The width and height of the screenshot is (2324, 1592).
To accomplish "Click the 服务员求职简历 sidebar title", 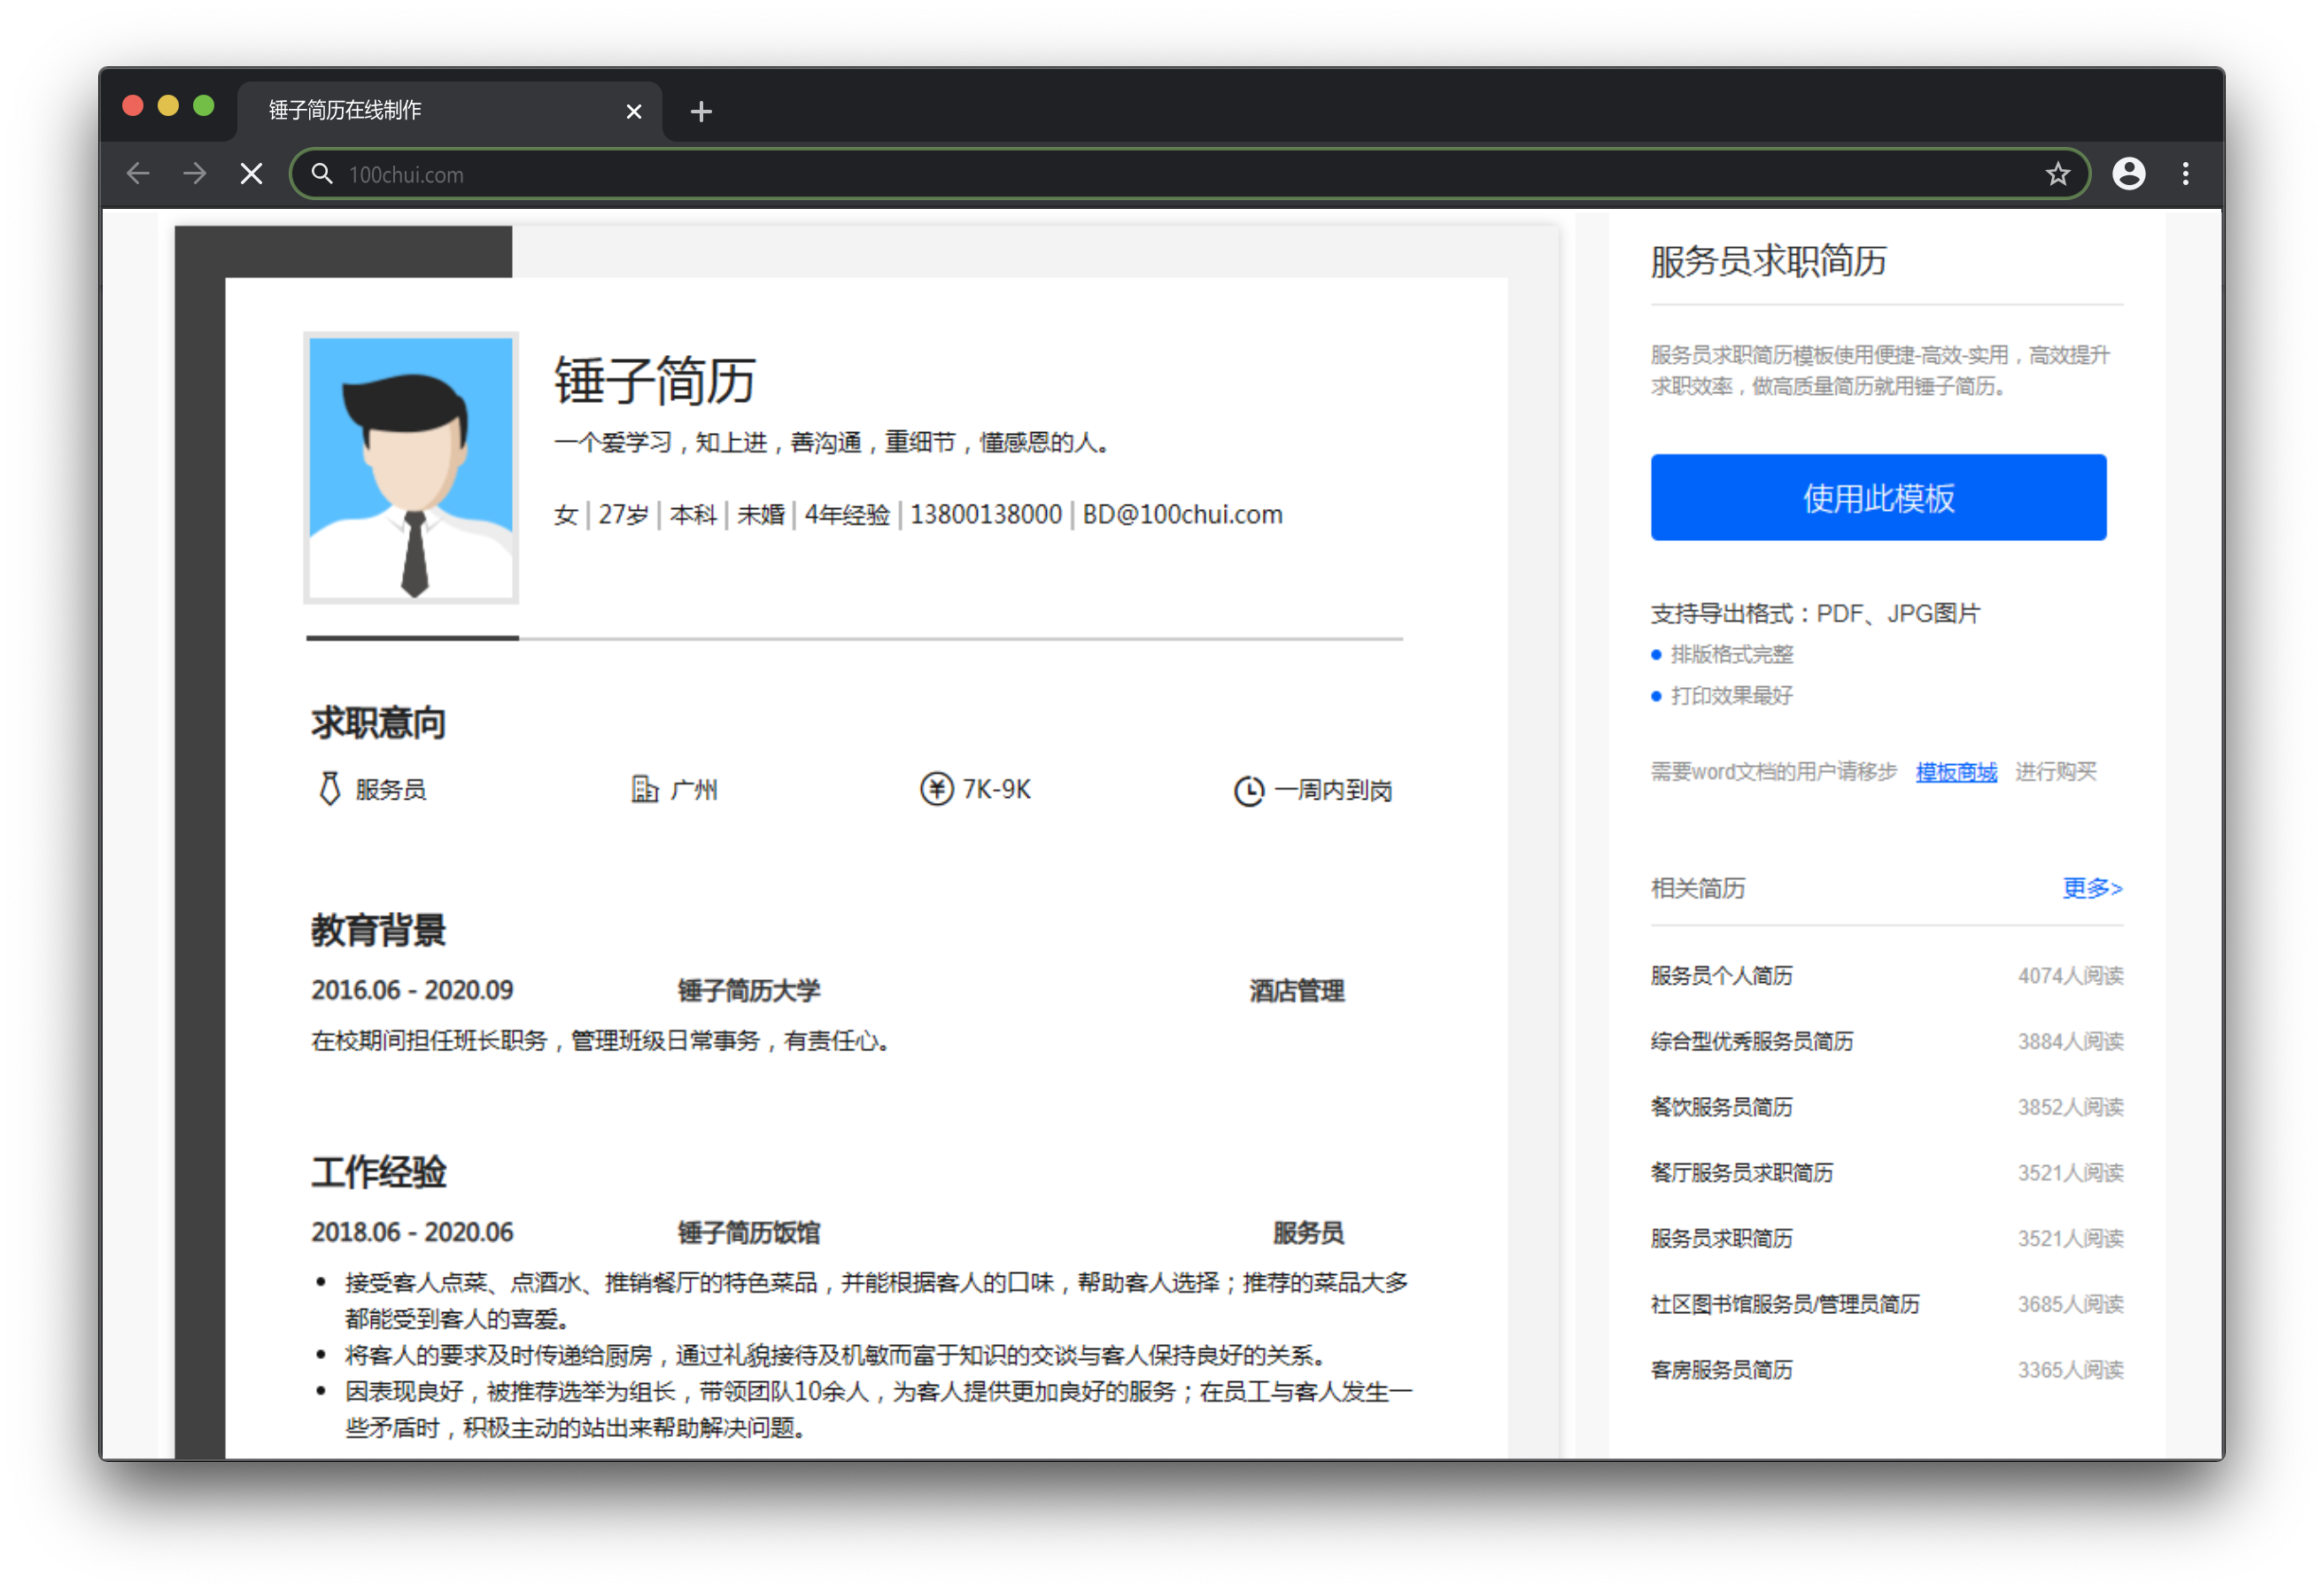I will click(1768, 261).
